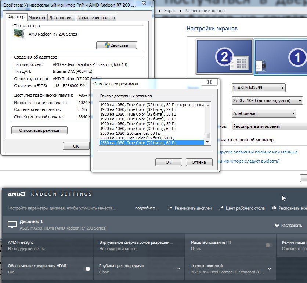Switch to the Диагностика tab
The image size is (307, 283).
tap(61, 18)
